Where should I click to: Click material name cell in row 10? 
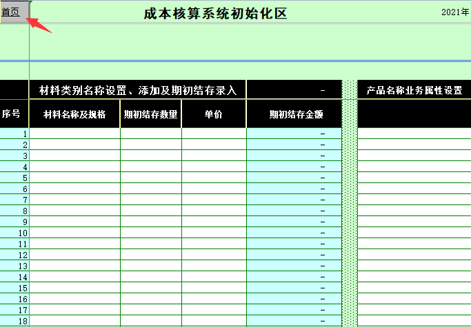74,233
